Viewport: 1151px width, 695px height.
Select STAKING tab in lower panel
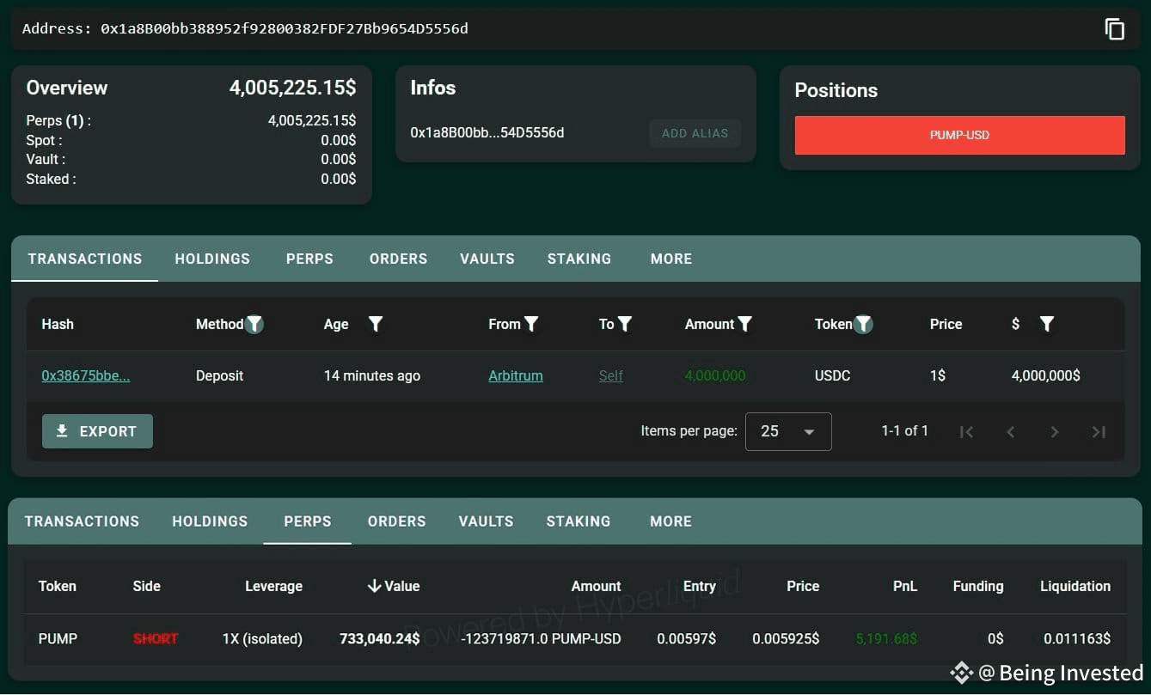(579, 521)
